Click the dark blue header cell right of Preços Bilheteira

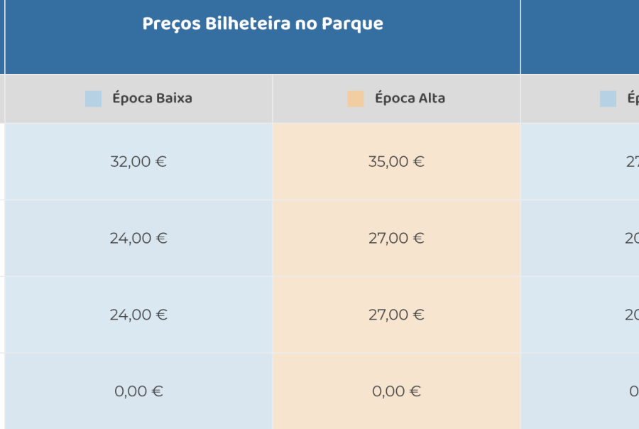coord(580,36)
